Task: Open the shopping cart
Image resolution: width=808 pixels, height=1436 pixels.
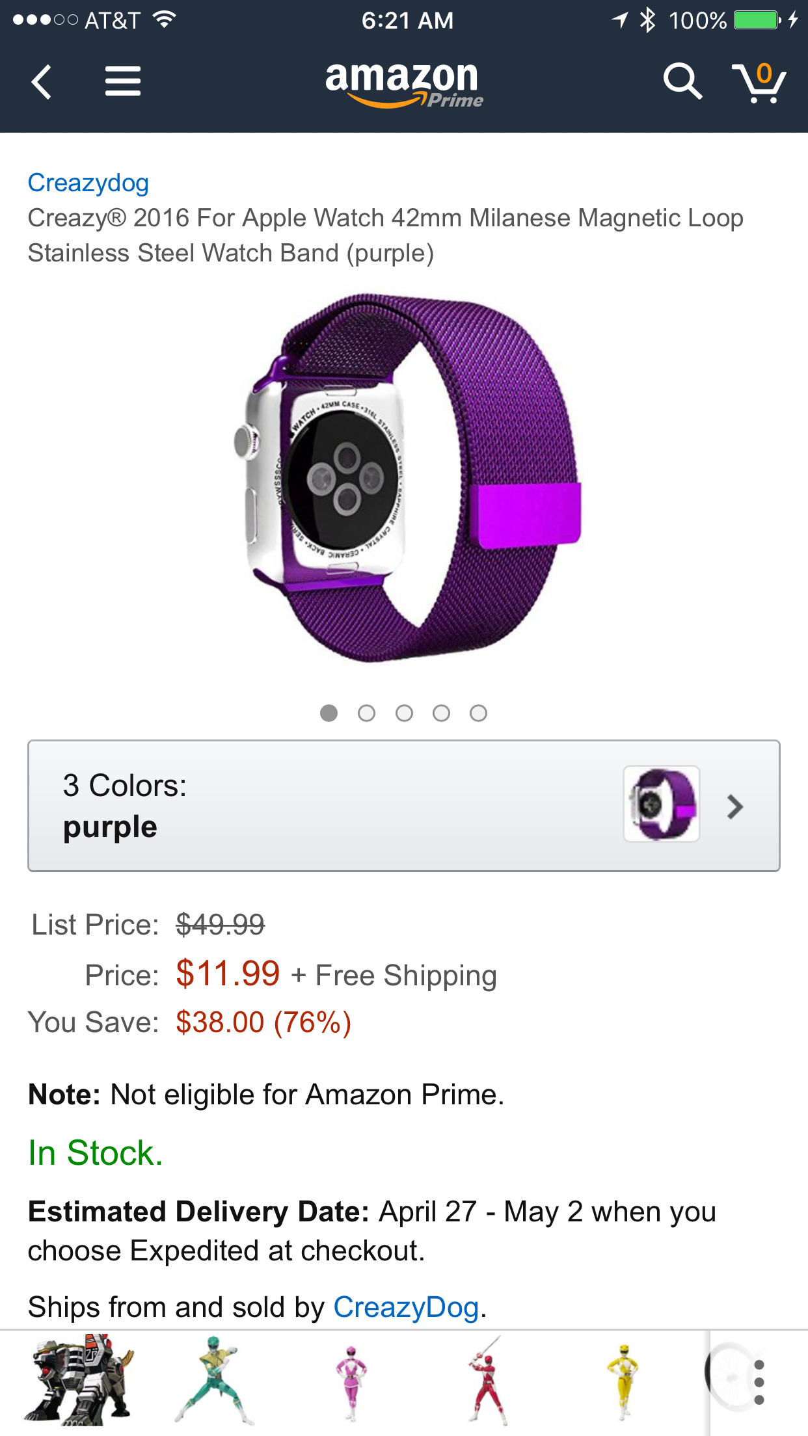Action: [759, 83]
